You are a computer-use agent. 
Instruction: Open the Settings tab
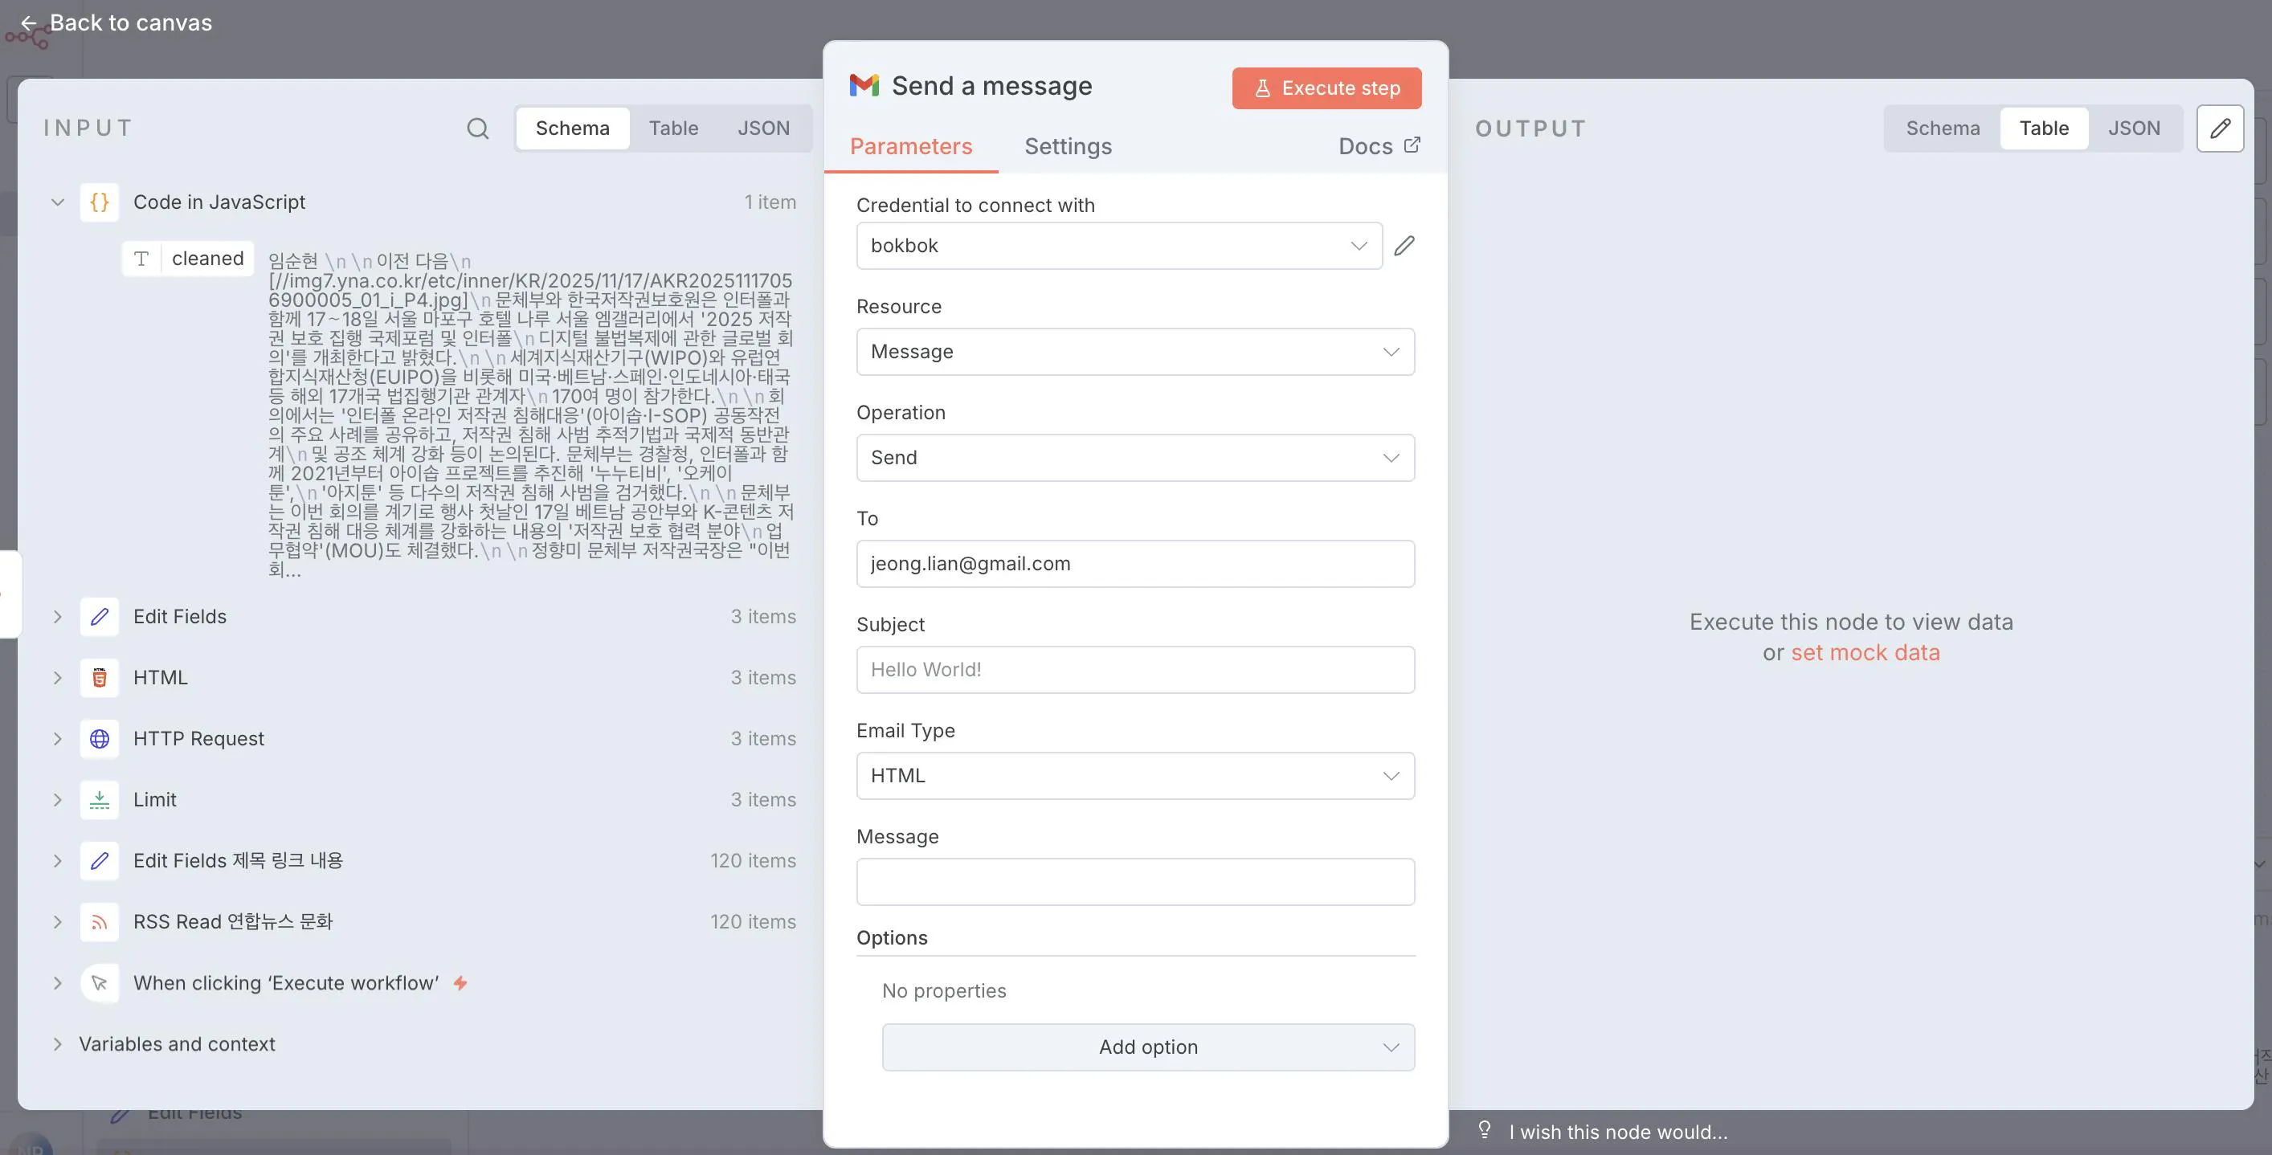1067,146
